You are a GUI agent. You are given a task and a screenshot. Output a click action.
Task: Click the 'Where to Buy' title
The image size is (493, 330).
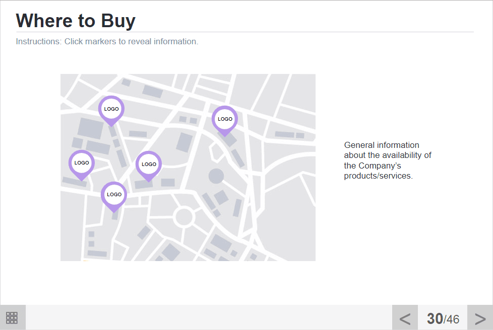(76, 21)
